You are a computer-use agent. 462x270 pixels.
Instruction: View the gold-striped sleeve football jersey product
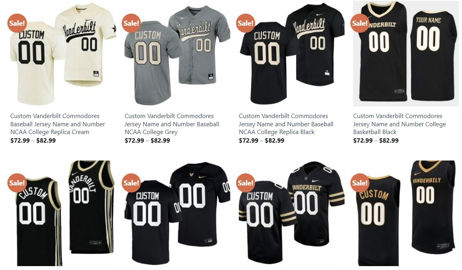point(292,213)
